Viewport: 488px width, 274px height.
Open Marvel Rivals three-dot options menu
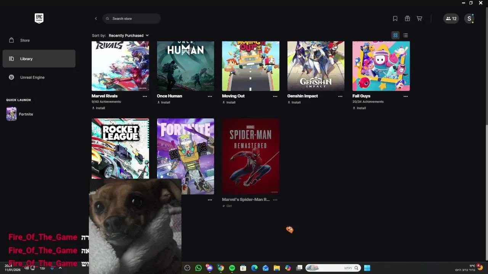(x=145, y=96)
